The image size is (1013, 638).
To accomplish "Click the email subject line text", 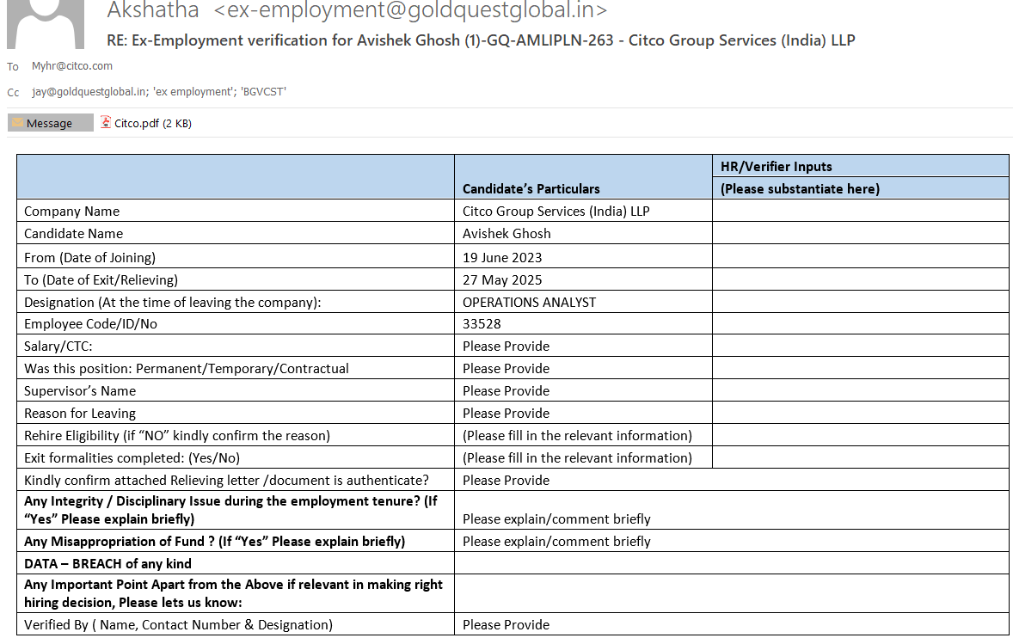I will tap(481, 40).
